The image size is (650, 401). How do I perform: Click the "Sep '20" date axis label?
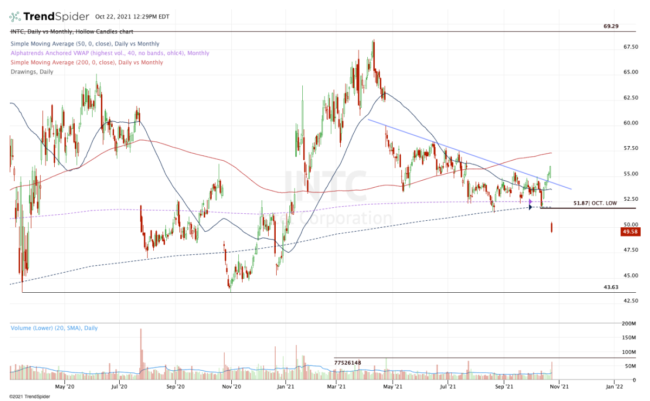click(175, 386)
